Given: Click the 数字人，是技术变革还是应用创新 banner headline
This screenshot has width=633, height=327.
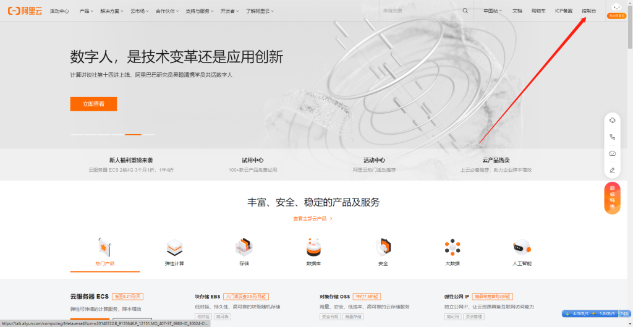Looking at the screenshot, I should point(176,56).
